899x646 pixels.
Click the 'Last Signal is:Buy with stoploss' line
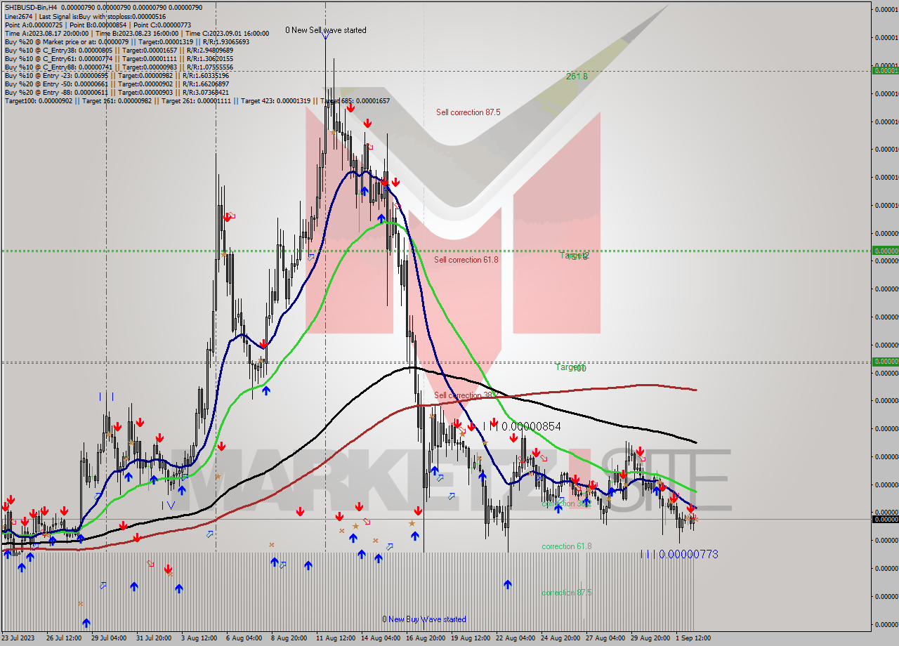click(x=85, y=16)
